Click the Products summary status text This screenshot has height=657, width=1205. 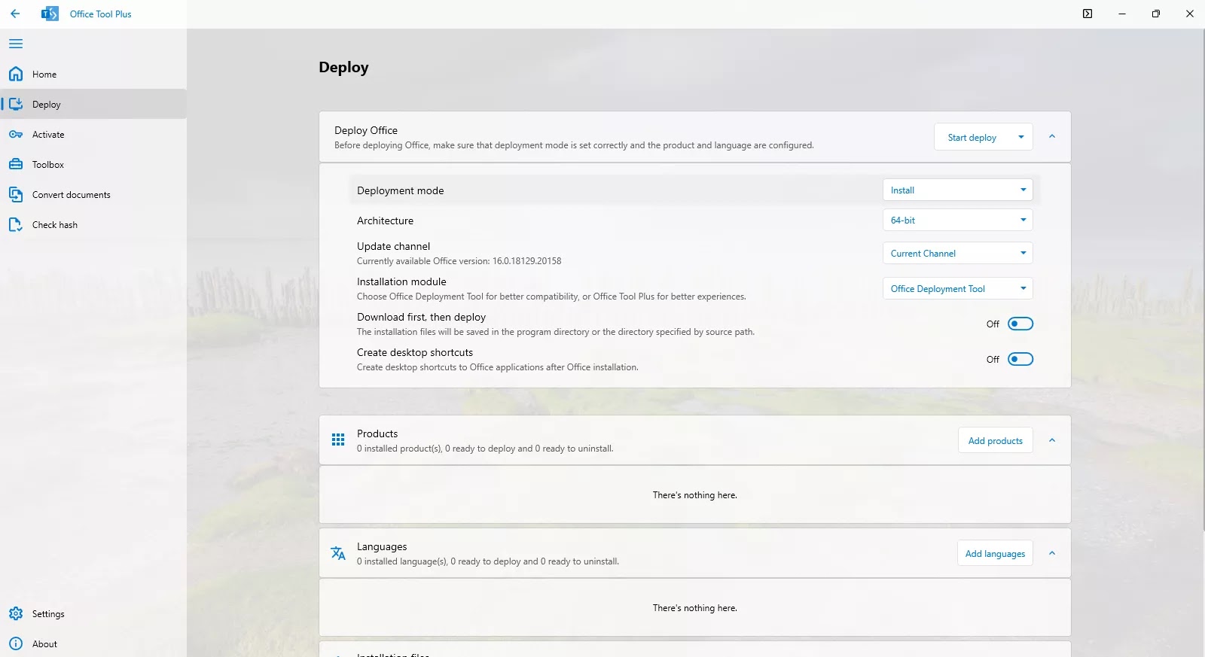485,449
